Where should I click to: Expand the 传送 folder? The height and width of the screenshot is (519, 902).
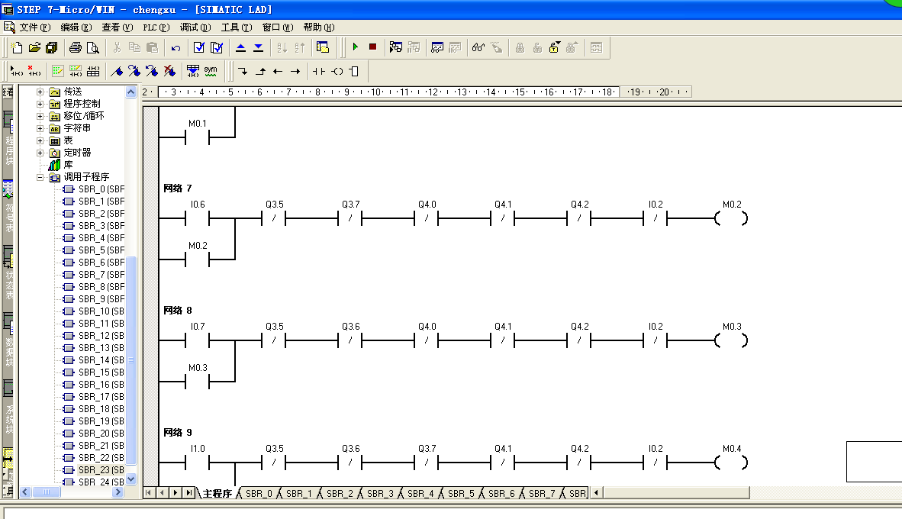(40, 92)
